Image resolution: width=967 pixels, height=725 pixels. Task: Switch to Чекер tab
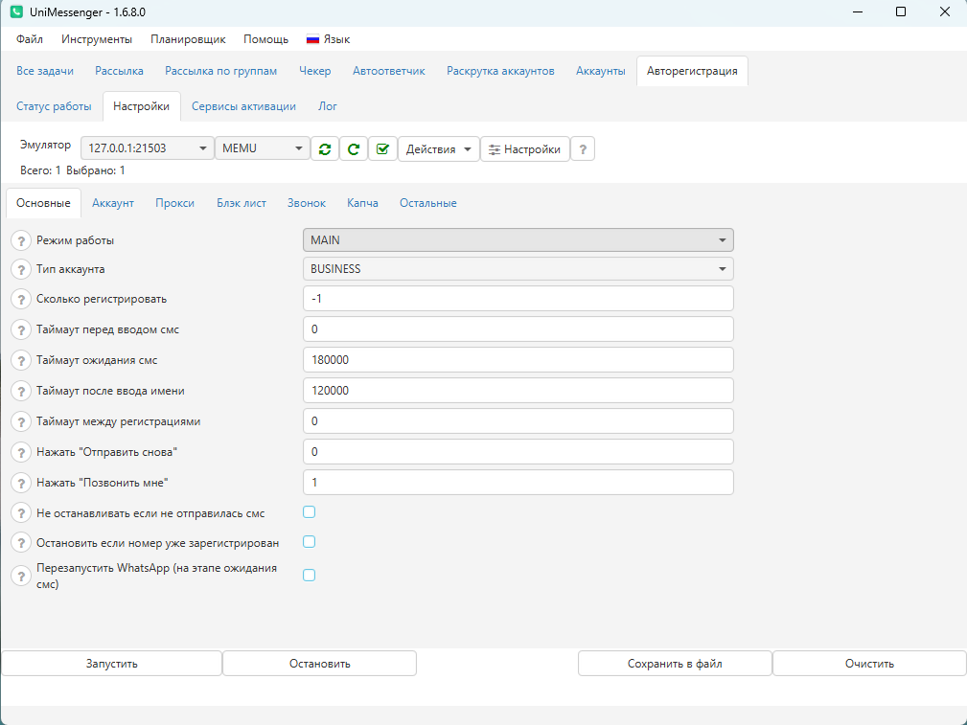315,71
